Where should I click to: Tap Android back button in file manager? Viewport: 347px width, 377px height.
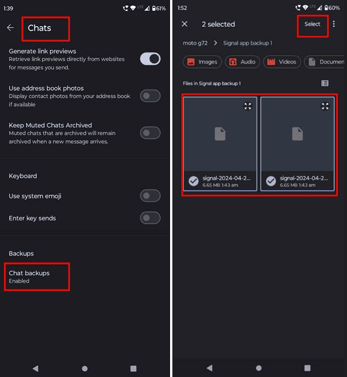pos(210,368)
